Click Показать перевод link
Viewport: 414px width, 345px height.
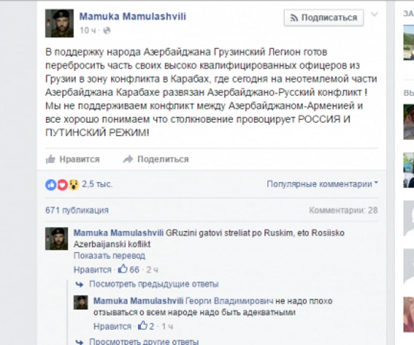click(109, 256)
